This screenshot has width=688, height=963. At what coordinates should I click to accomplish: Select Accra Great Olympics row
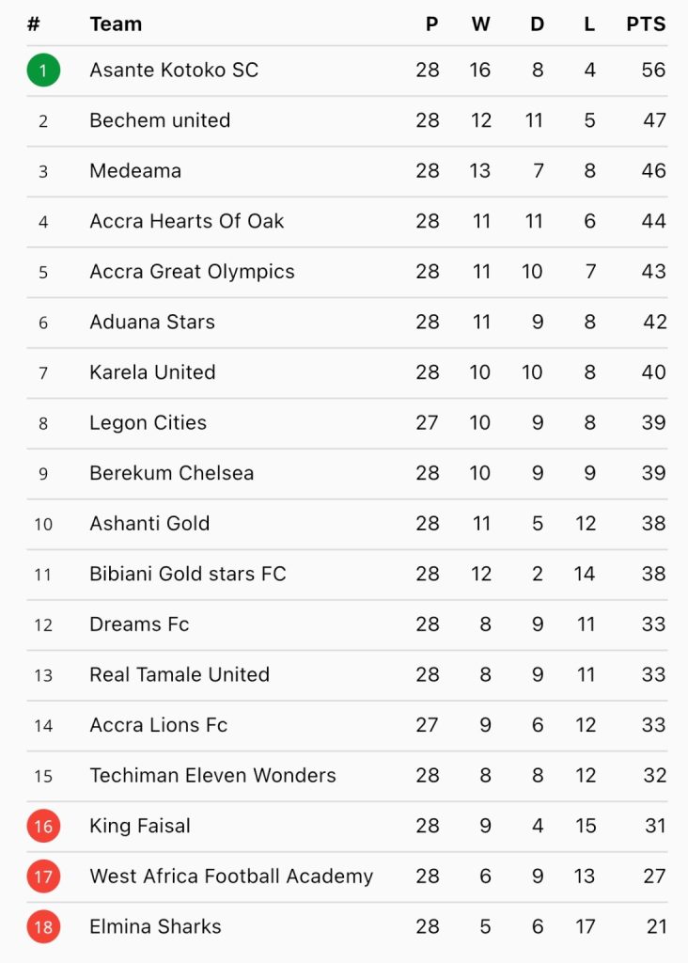click(x=347, y=272)
